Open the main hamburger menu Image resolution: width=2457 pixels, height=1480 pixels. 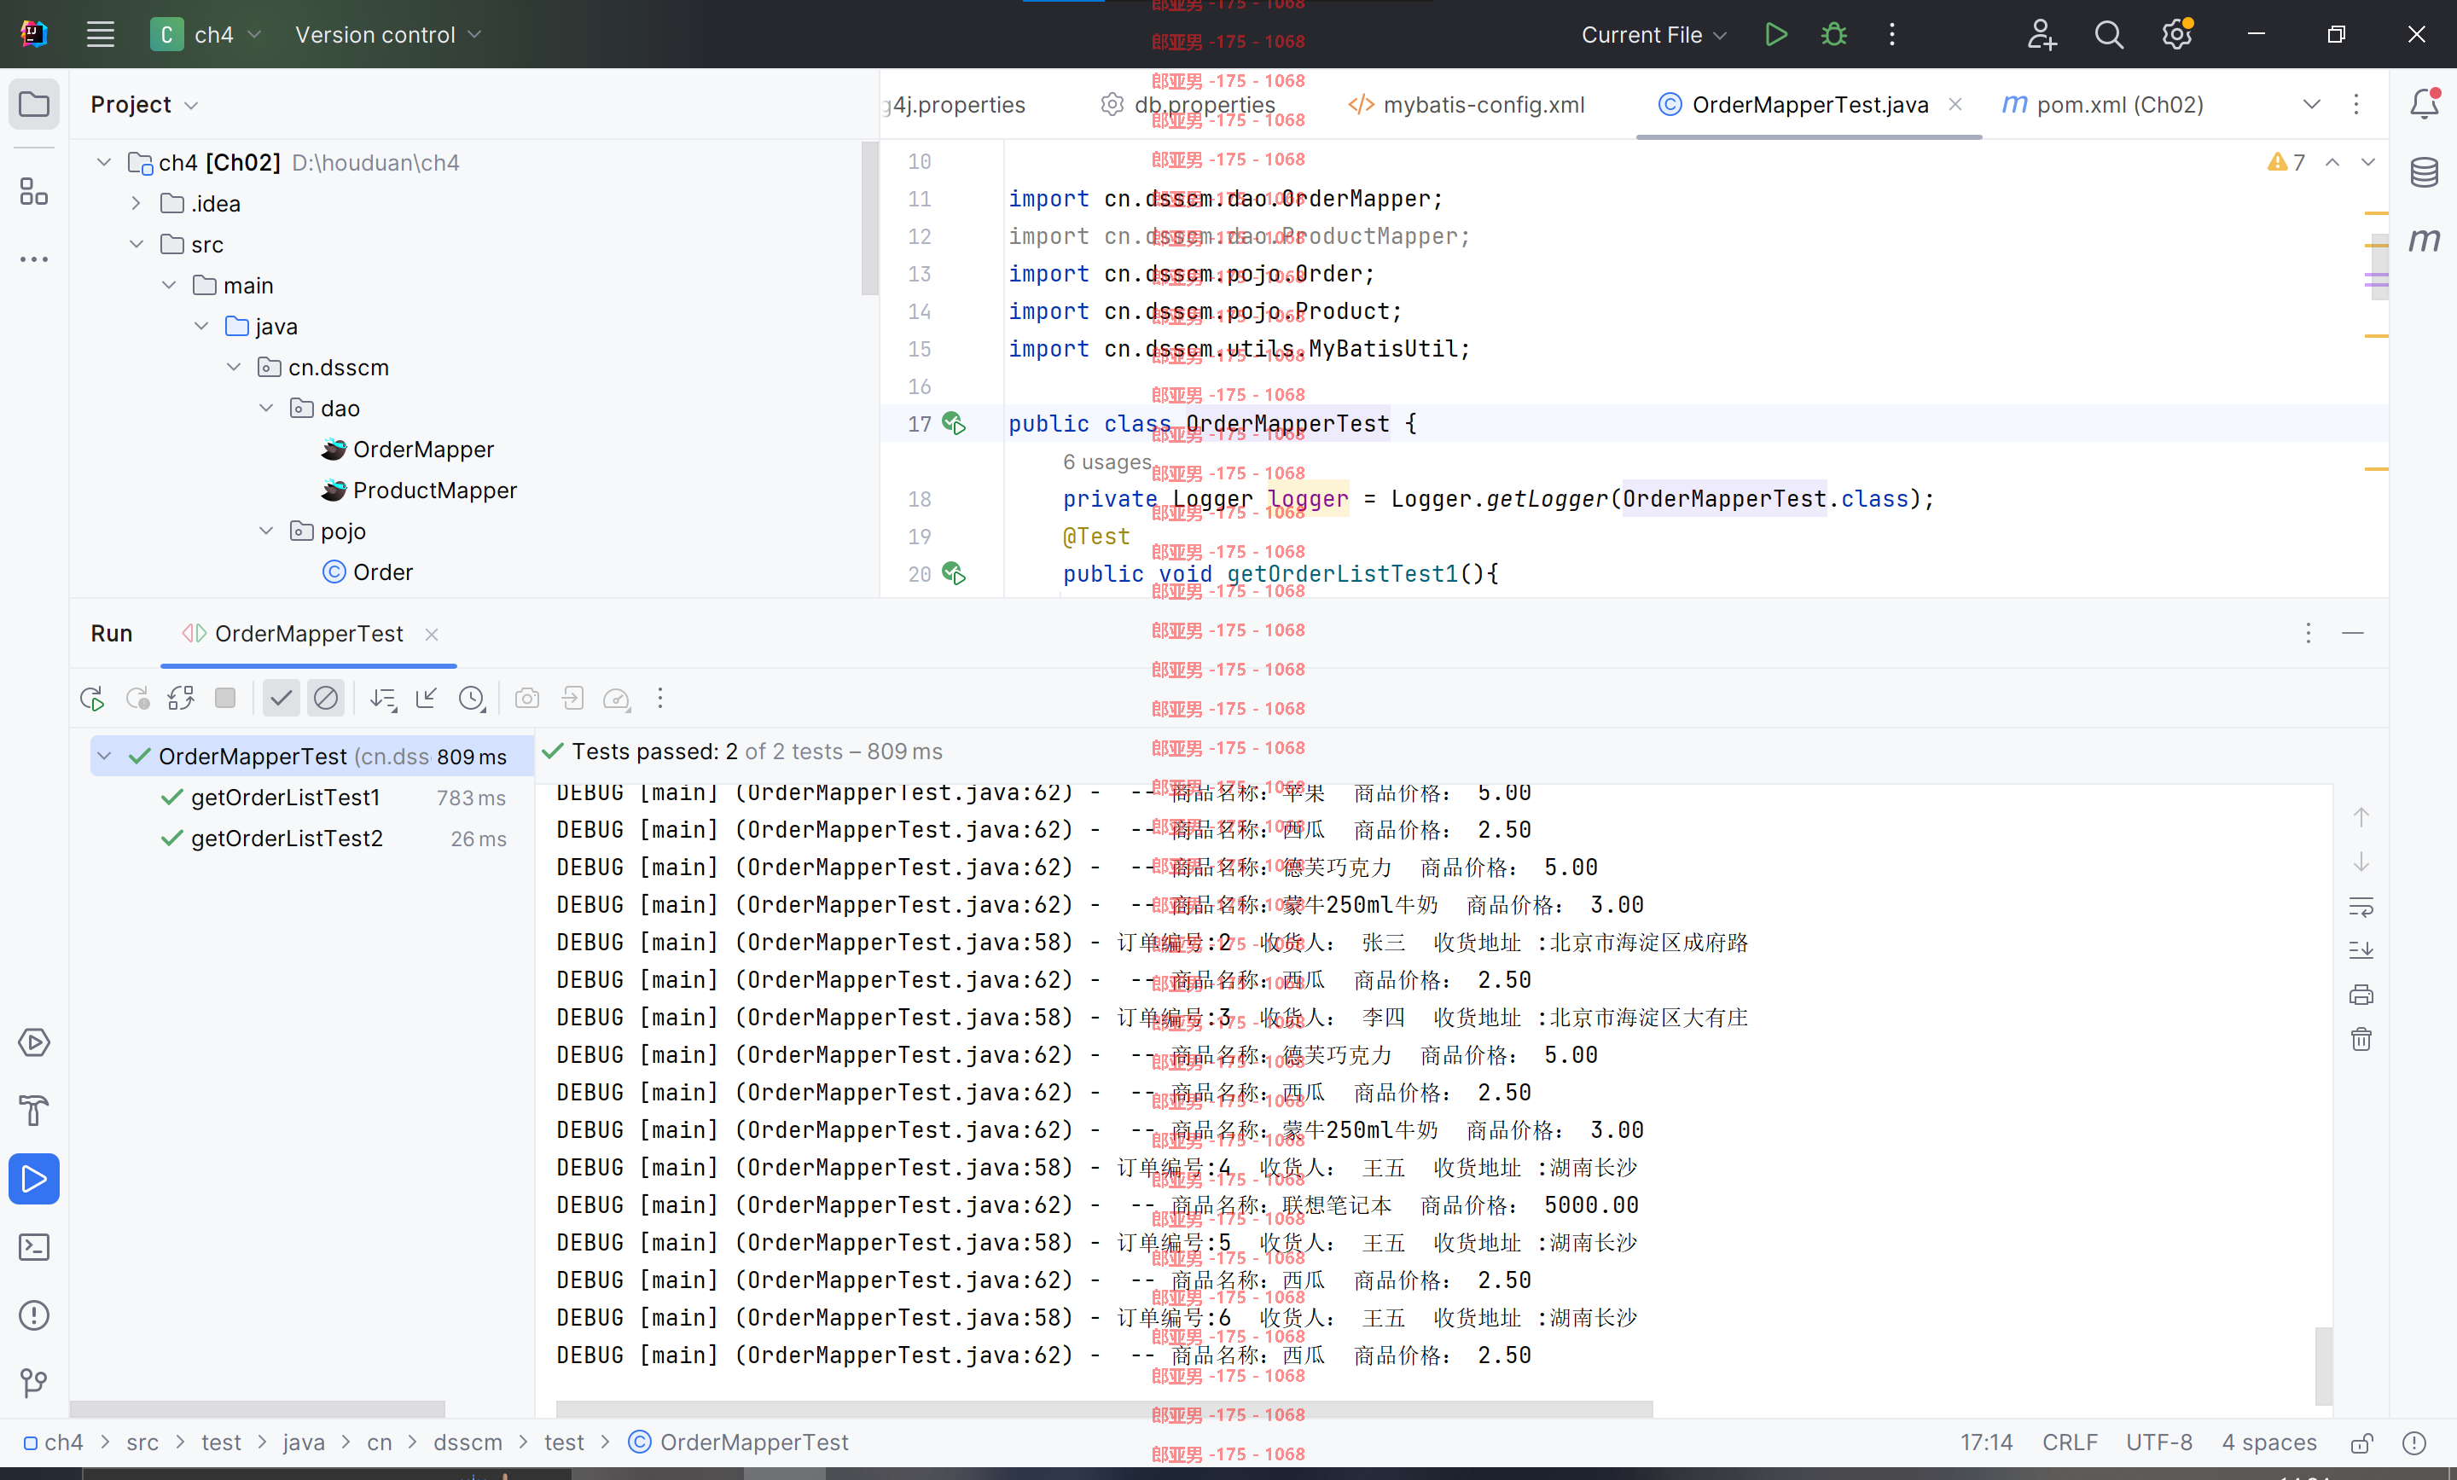pos(101,35)
